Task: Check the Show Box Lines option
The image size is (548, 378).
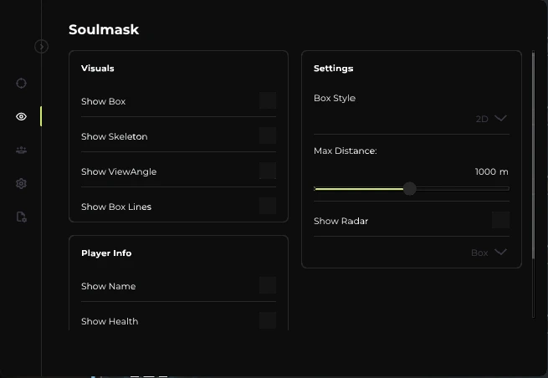Action: tap(268, 206)
